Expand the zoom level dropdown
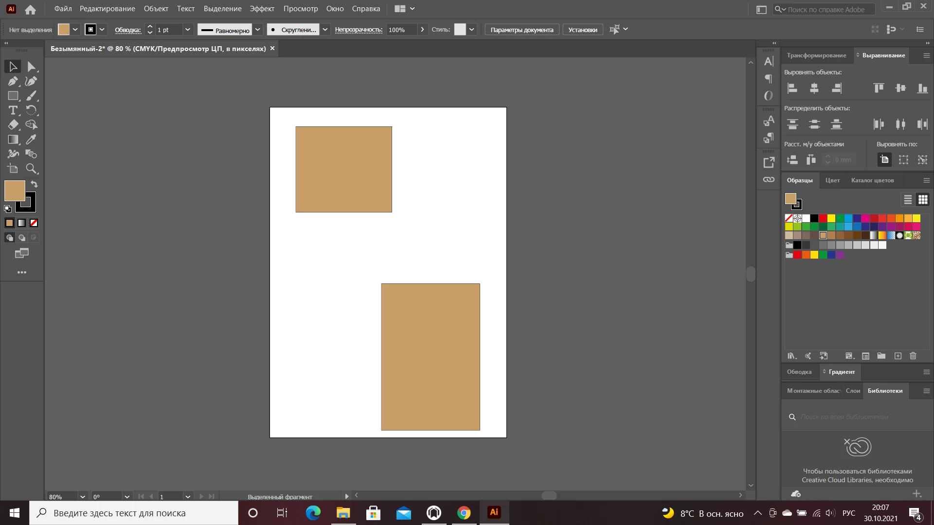934x525 pixels. [x=83, y=497]
